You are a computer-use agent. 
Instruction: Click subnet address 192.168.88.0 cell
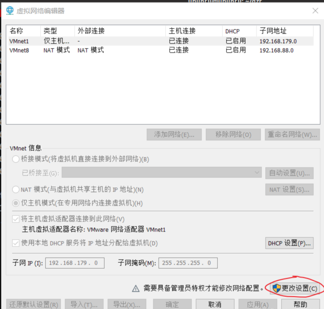[x=276, y=50]
